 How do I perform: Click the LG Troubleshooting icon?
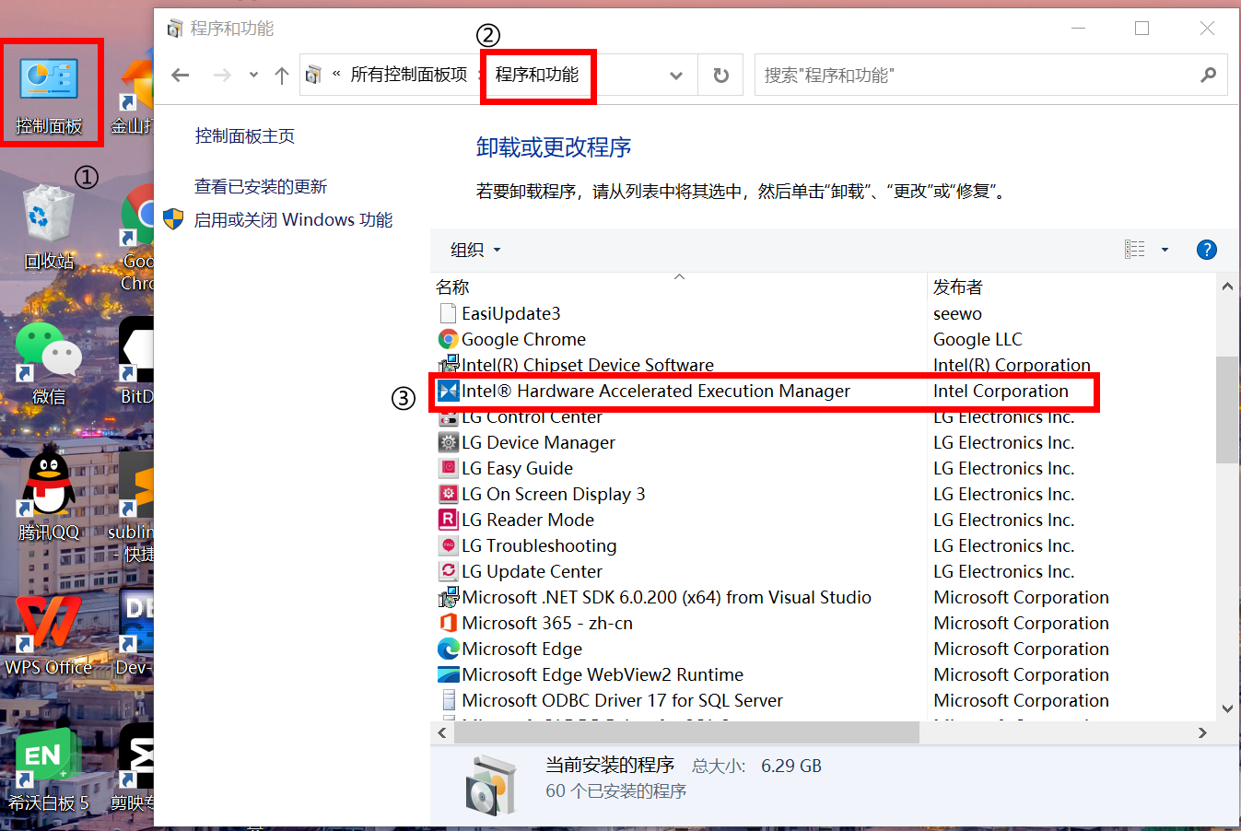pos(448,545)
